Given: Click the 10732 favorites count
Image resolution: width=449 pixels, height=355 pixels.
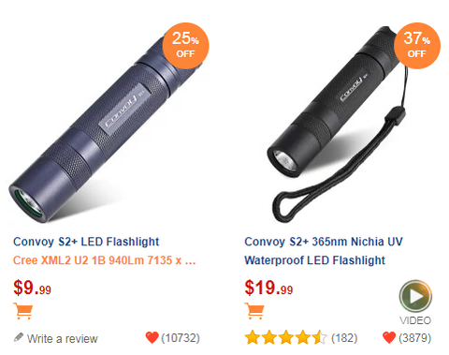Looking at the screenshot, I should point(181,338).
